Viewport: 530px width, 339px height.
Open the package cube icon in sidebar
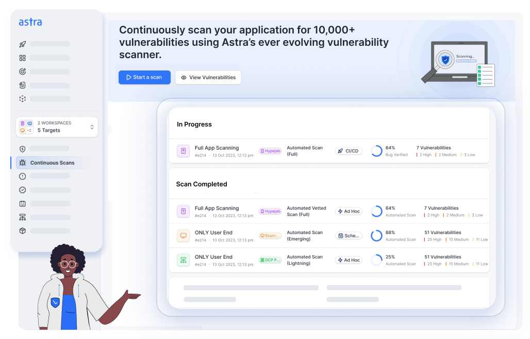click(22, 231)
